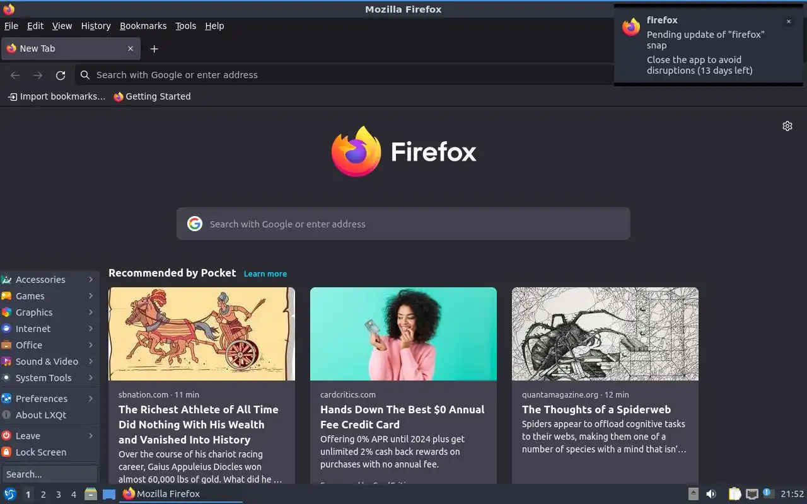Click Mozilla Firefox taskbar button

pos(182,494)
